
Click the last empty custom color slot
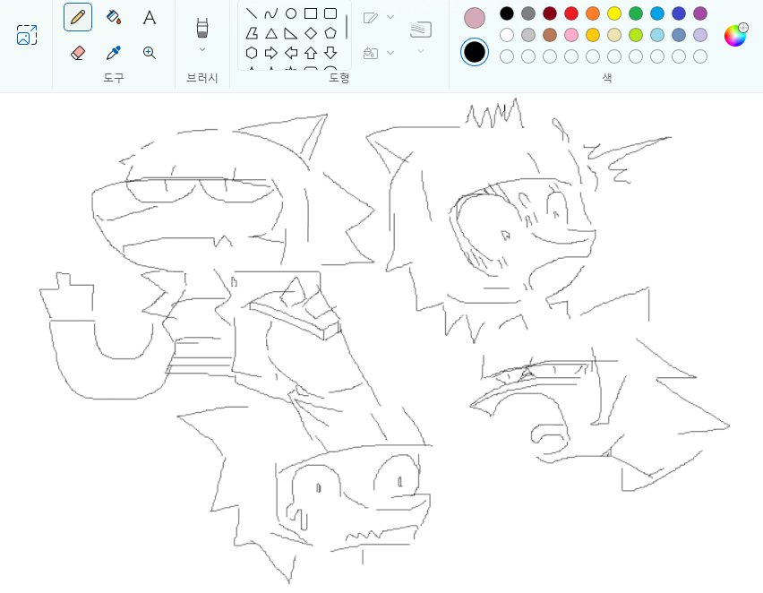click(700, 56)
